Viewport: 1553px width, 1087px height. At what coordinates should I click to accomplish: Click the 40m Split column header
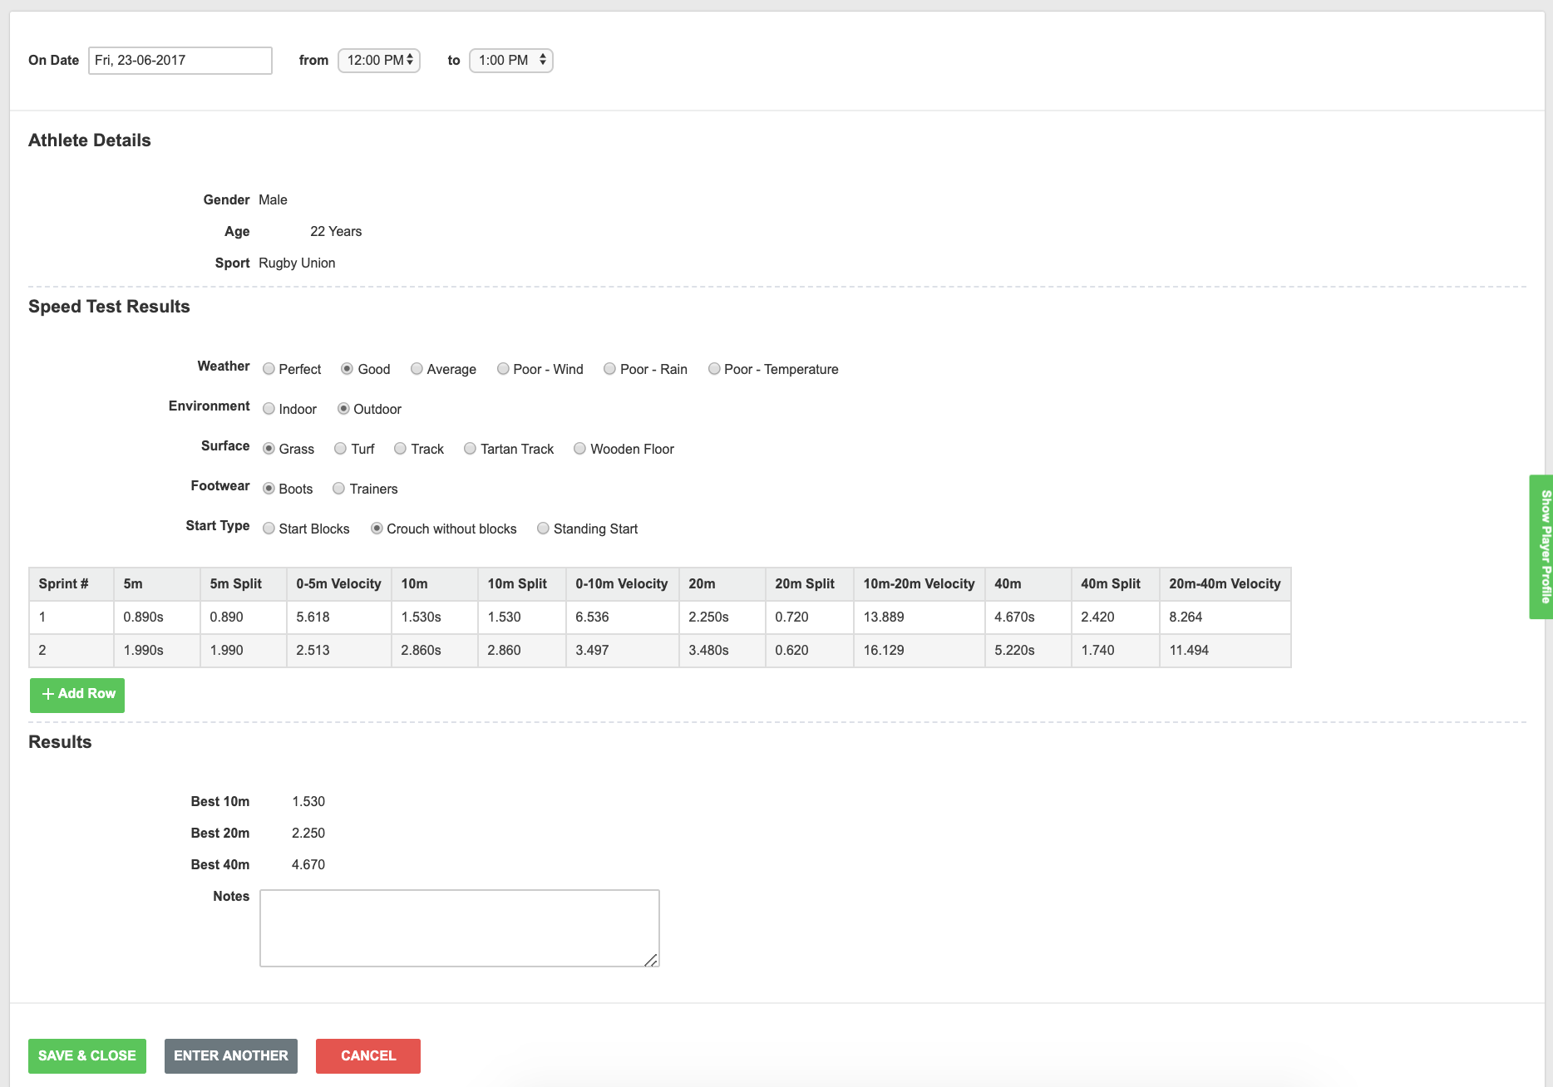[x=1115, y=584]
